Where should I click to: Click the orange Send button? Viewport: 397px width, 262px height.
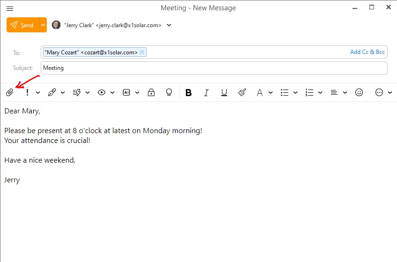point(22,25)
